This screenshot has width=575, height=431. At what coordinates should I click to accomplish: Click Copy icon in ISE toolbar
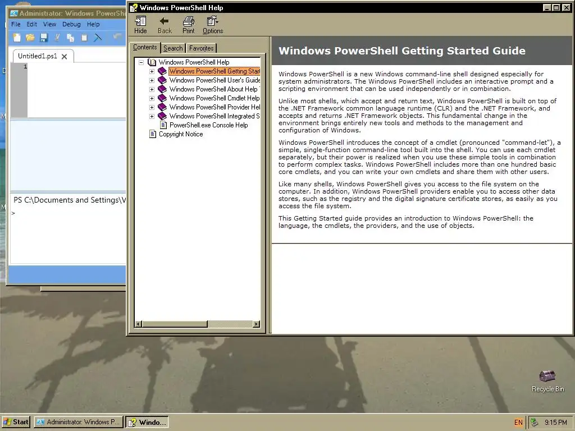[70, 38]
